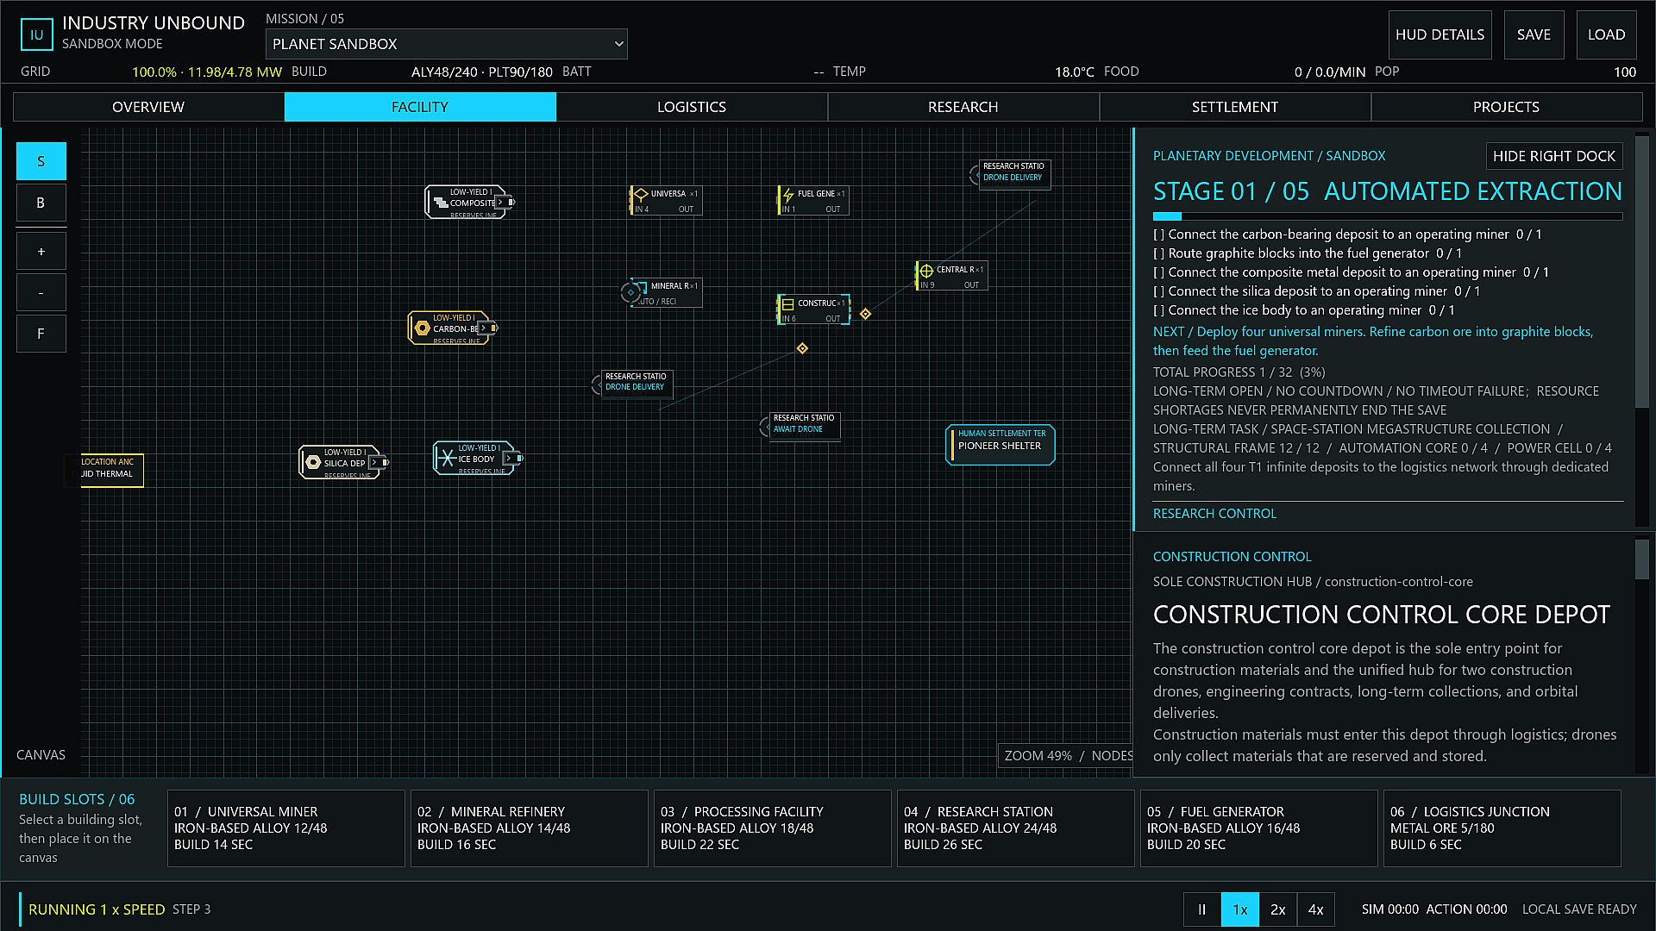
Task: Click the HUD Details button
Action: coord(1440,34)
